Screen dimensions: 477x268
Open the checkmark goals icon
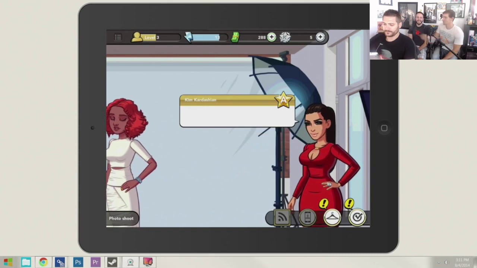point(357,218)
